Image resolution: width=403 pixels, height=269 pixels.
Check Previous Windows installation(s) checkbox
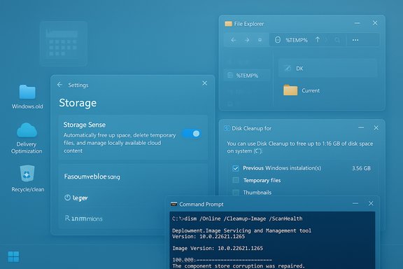coord(235,168)
